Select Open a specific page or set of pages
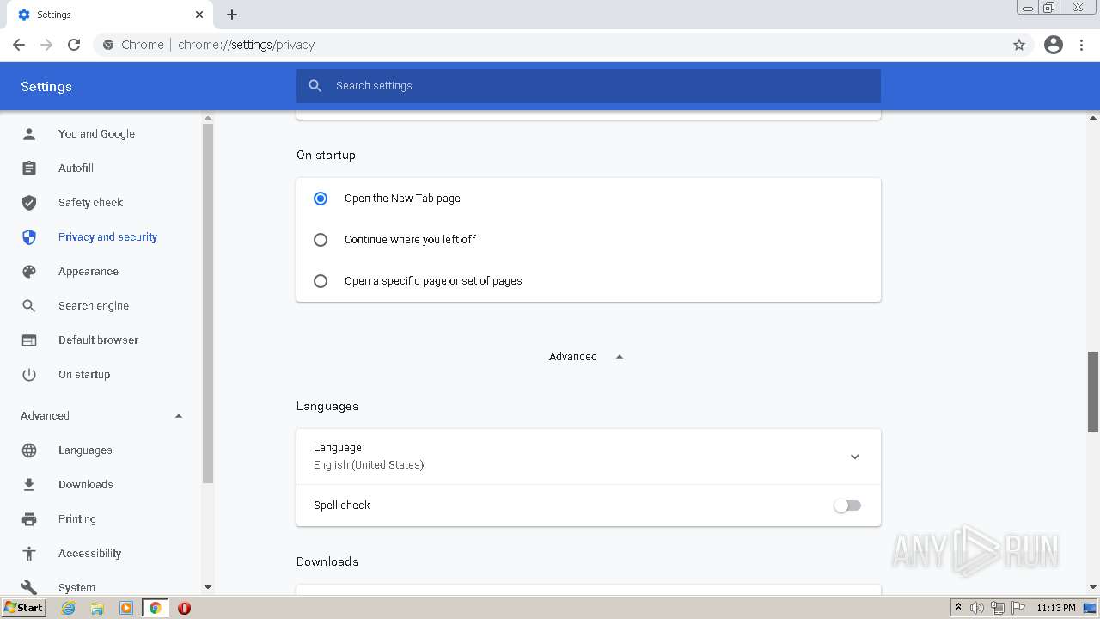The height and width of the screenshot is (619, 1100). pyautogui.click(x=321, y=281)
